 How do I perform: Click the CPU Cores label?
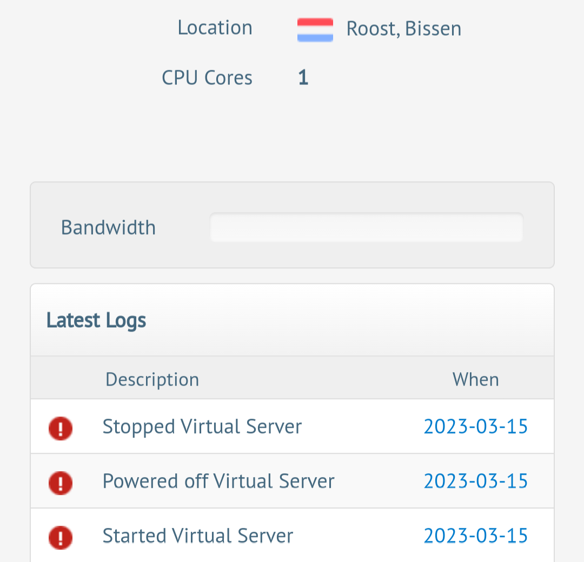click(207, 78)
